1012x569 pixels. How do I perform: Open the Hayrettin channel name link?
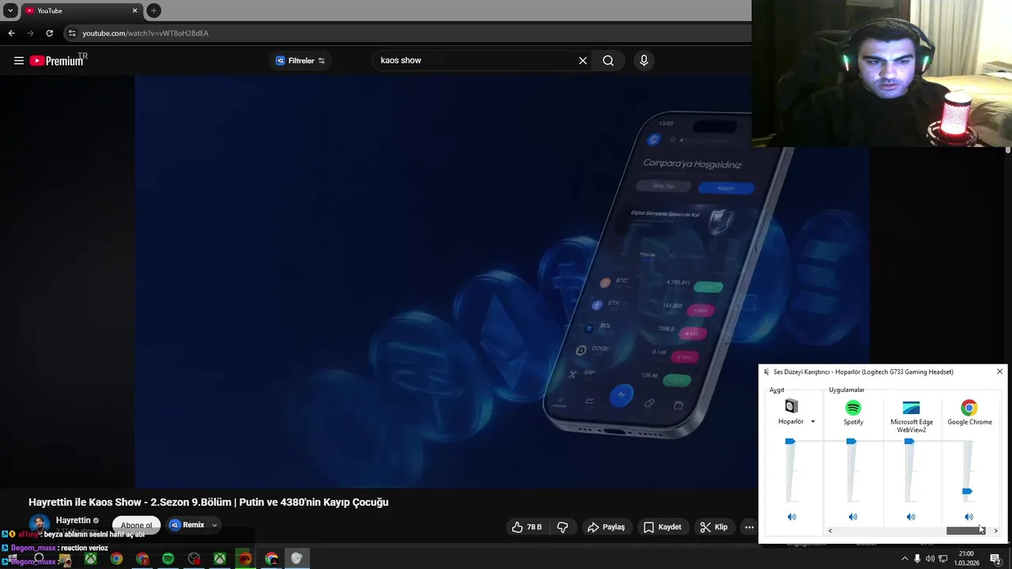coord(74,521)
